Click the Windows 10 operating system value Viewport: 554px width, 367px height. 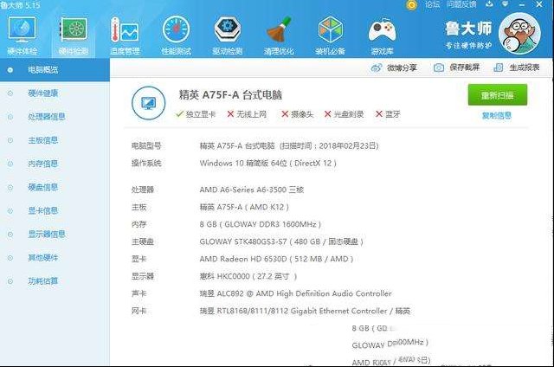[267, 164]
